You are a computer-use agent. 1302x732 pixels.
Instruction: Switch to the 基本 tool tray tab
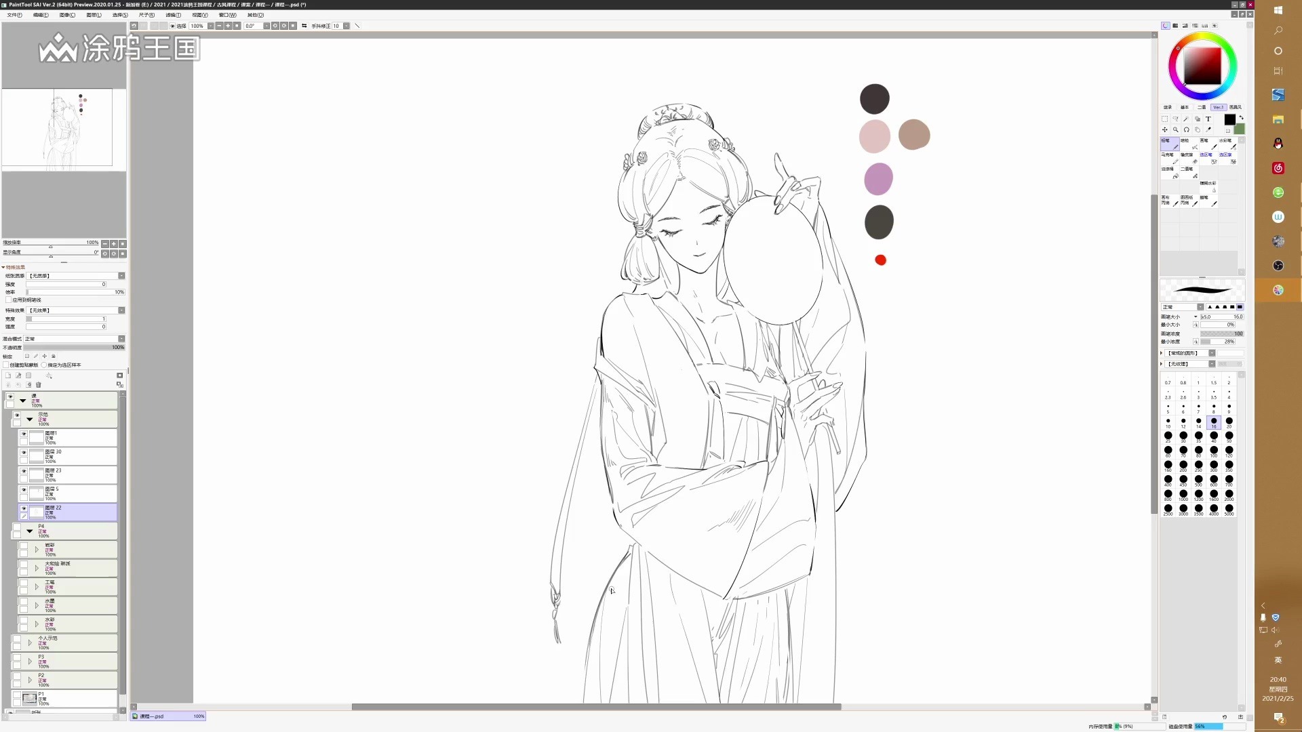tap(1185, 107)
